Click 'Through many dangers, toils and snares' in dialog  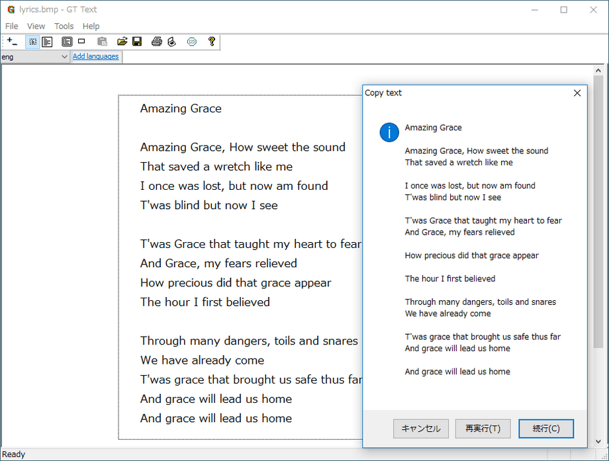(x=481, y=302)
